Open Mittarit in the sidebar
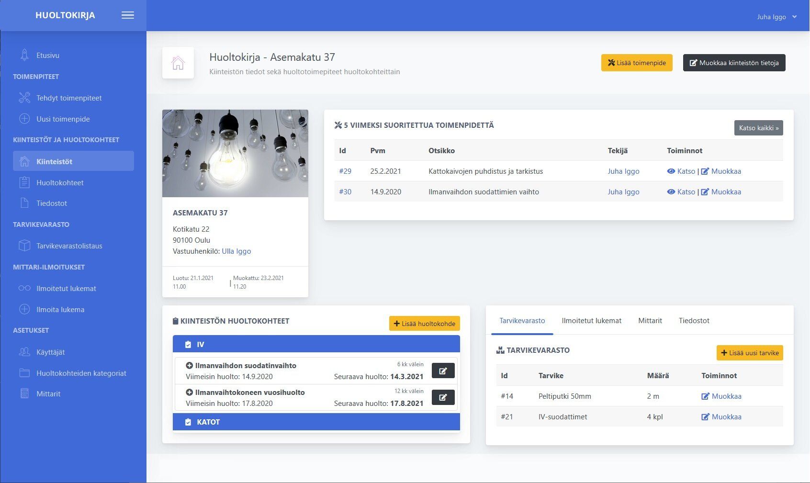 coord(48,394)
